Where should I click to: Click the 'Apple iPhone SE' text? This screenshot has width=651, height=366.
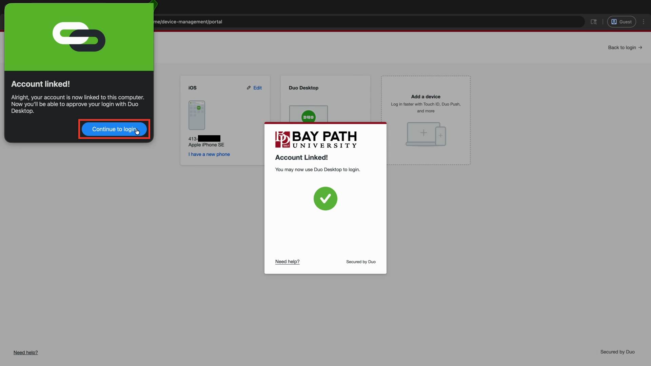click(206, 145)
